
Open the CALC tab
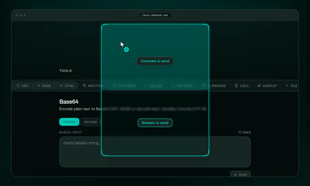(x=241, y=85)
